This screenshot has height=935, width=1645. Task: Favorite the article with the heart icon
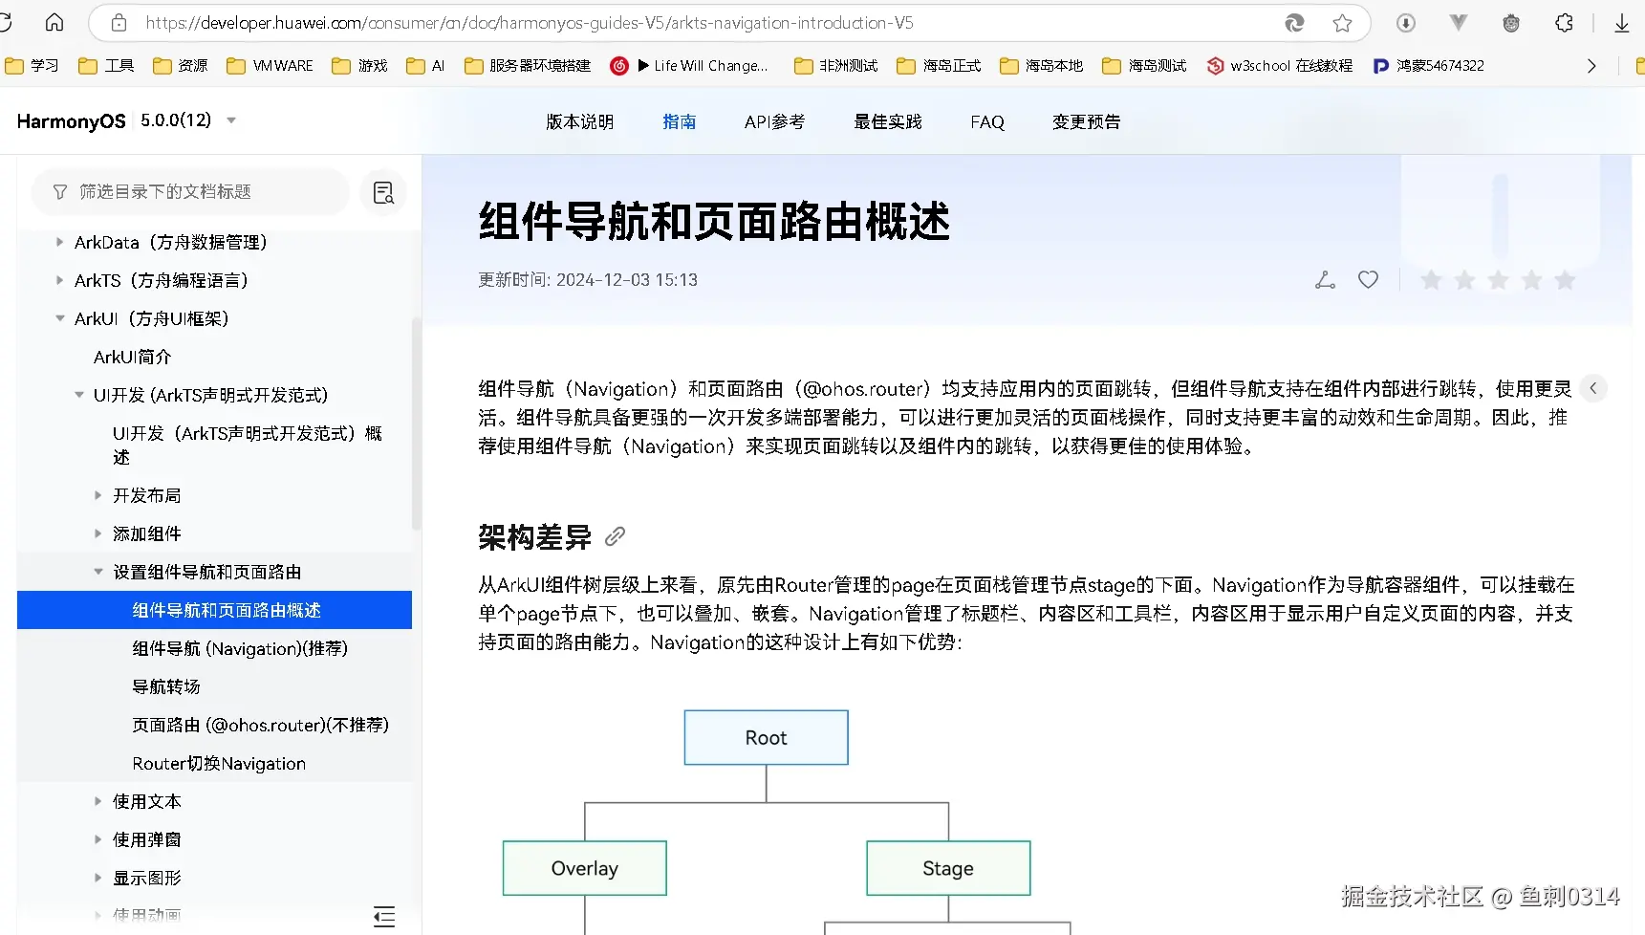coord(1368,279)
